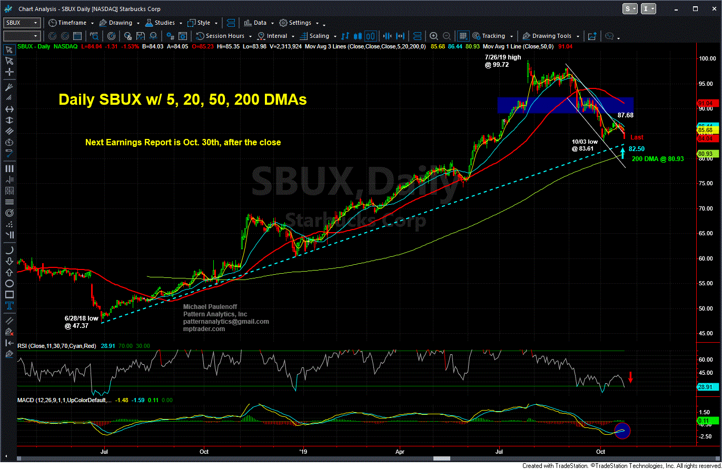The image size is (722, 469).
Task: Select the up arrow drawing tool
Action: tap(9, 272)
